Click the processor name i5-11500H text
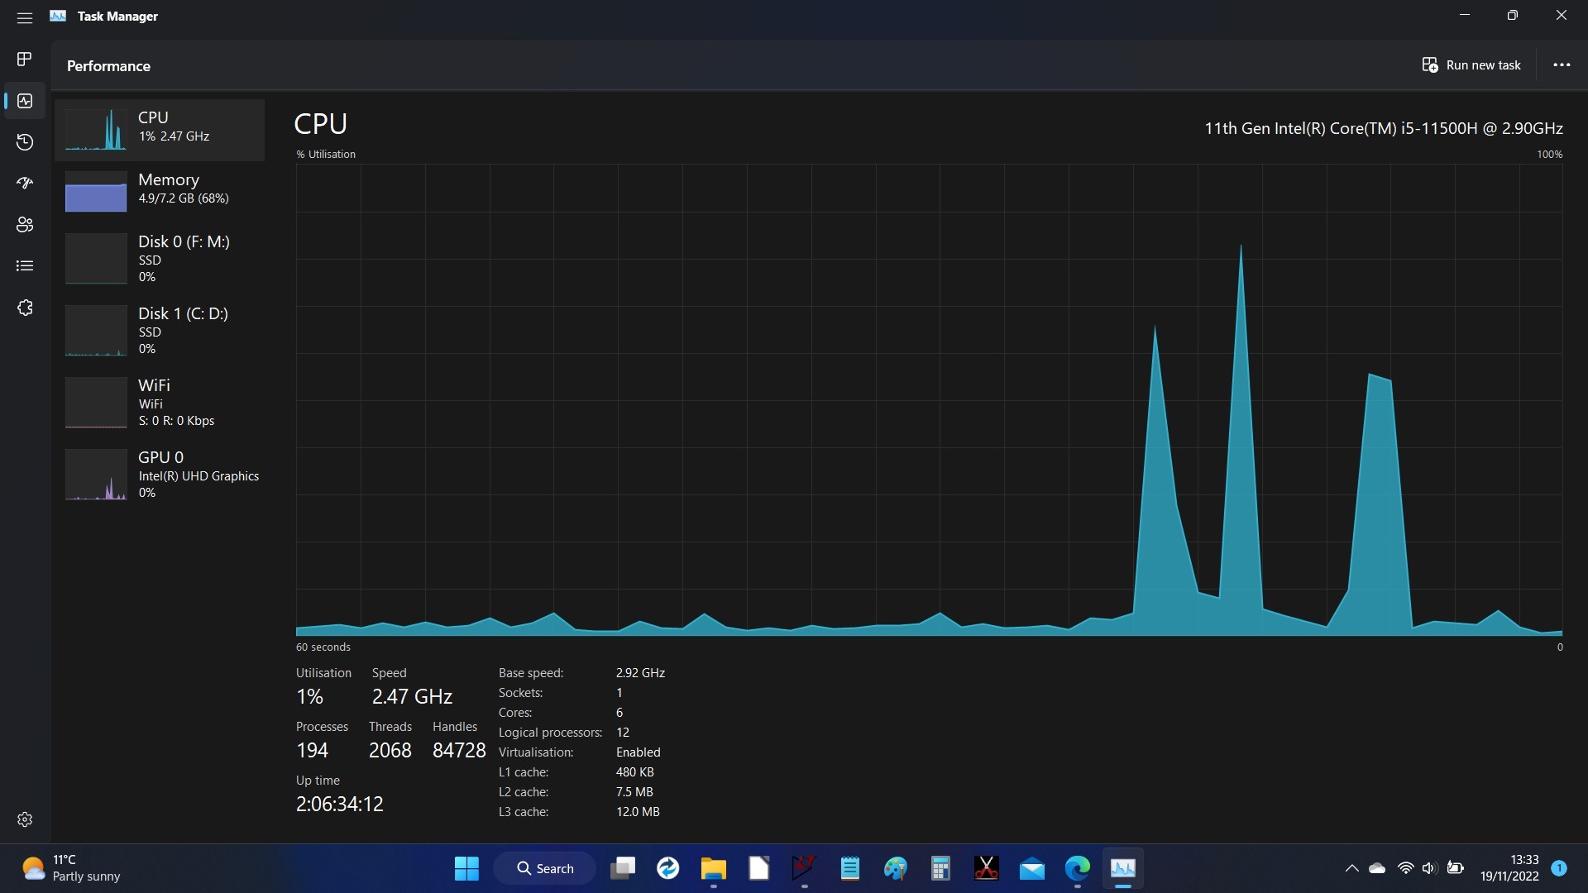1588x893 pixels. pyautogui.click(x=1384, y=128)
